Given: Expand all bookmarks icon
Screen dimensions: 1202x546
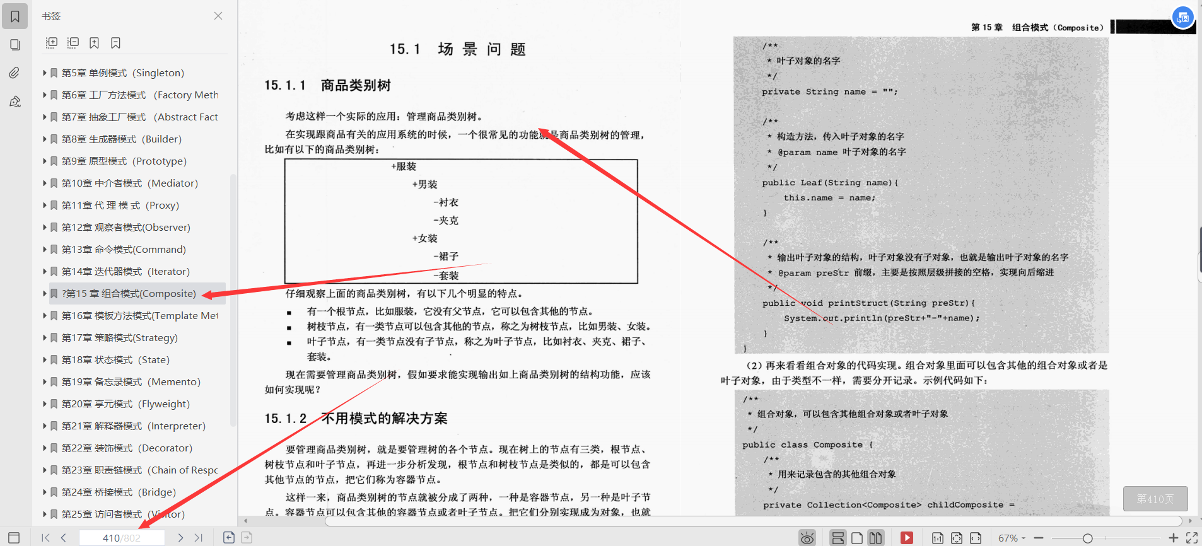Looking at the screenshot, I should pos(52,43).
